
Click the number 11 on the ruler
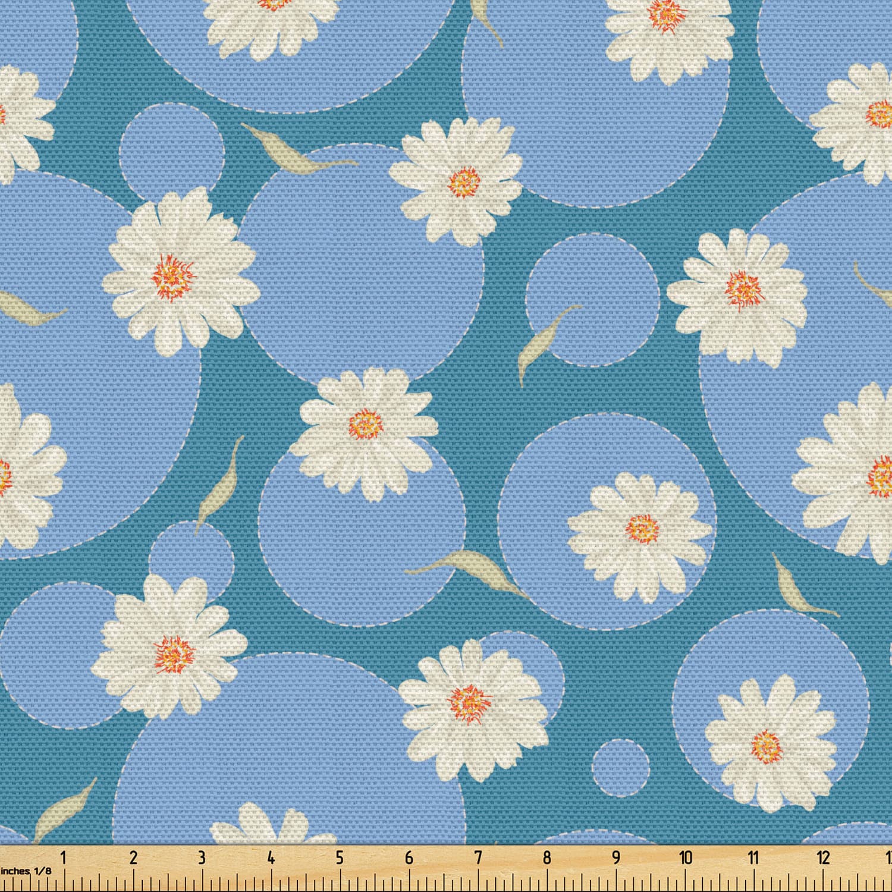click(x=753, y=858)
